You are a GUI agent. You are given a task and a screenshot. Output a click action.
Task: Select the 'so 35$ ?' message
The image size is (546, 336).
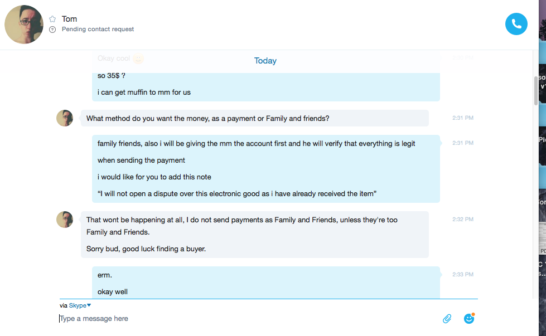pos(112,75)
